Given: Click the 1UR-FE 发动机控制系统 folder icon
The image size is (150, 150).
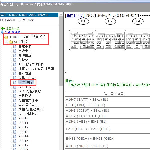Looking at the screenshot, I should coord(6,37).
